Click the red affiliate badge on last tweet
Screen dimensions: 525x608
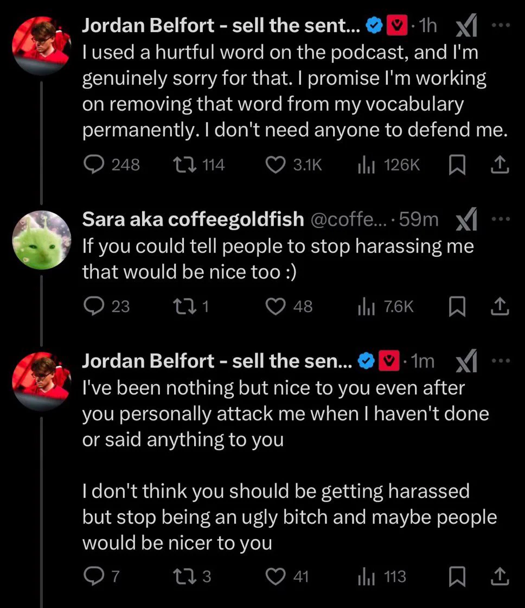(389, 361)
